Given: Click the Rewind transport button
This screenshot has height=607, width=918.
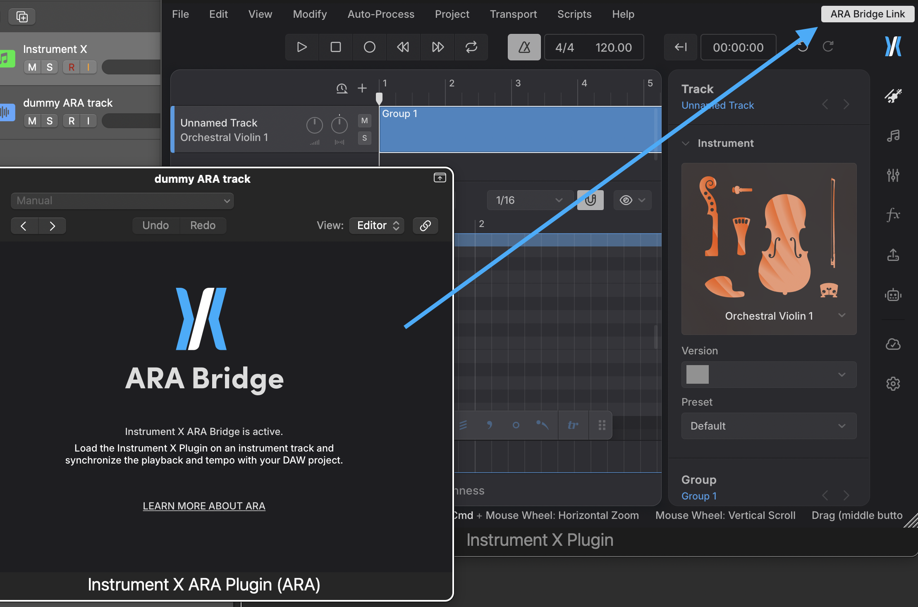Looking at the screenshot, I should click(x=403, y=47).
